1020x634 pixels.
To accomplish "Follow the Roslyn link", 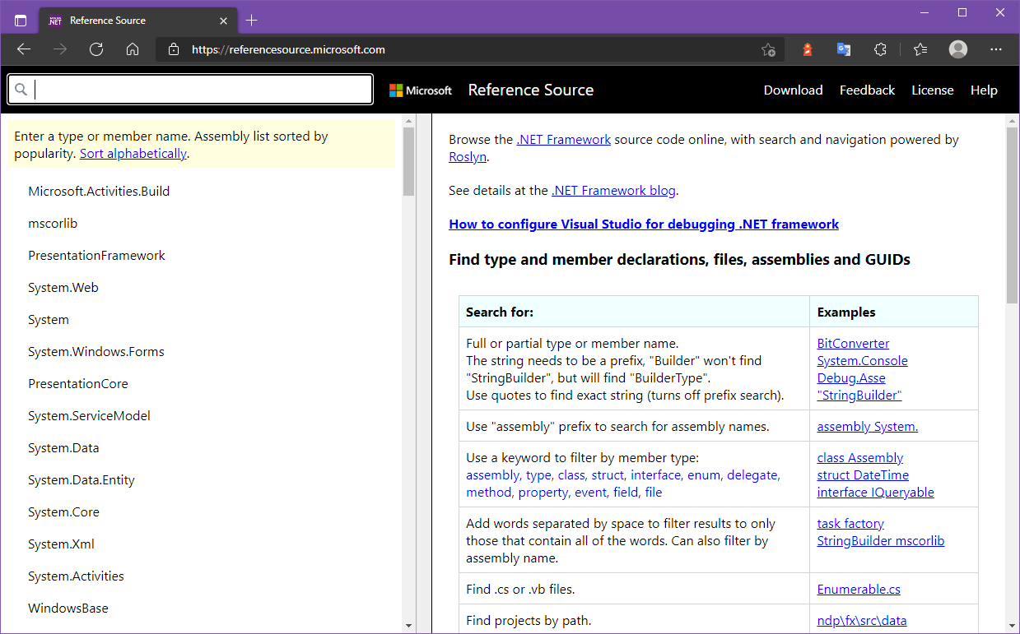I will pyautogui.click(x=468, y=157).
